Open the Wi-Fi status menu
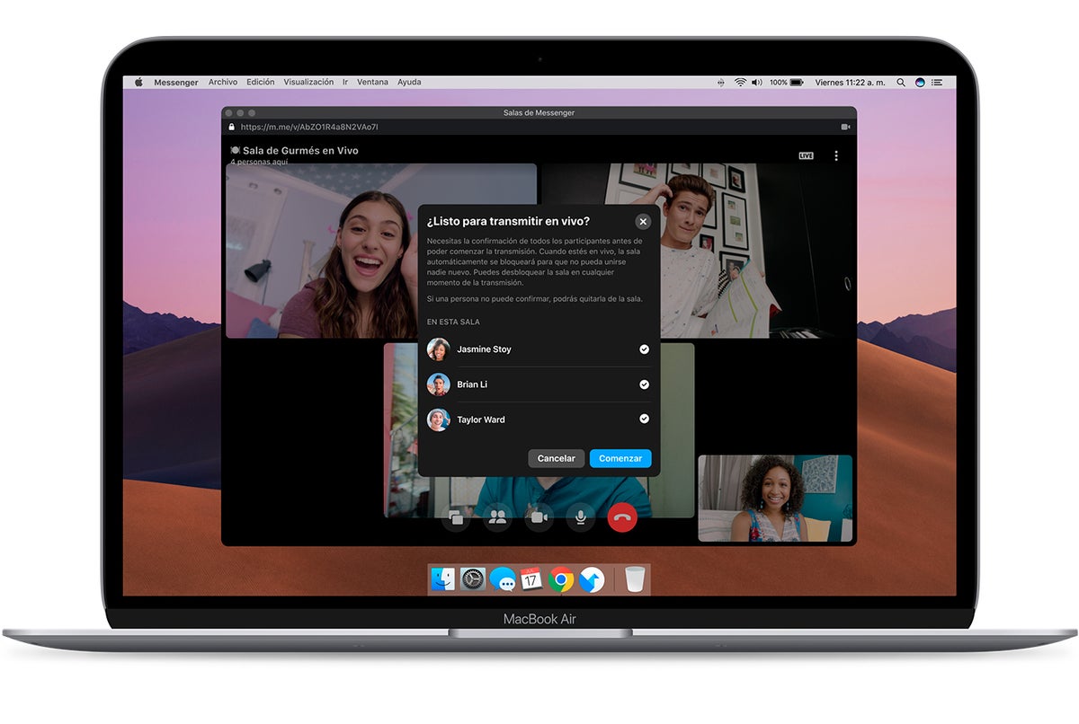Screen dimensions: 1079x724 click(740, 83)
